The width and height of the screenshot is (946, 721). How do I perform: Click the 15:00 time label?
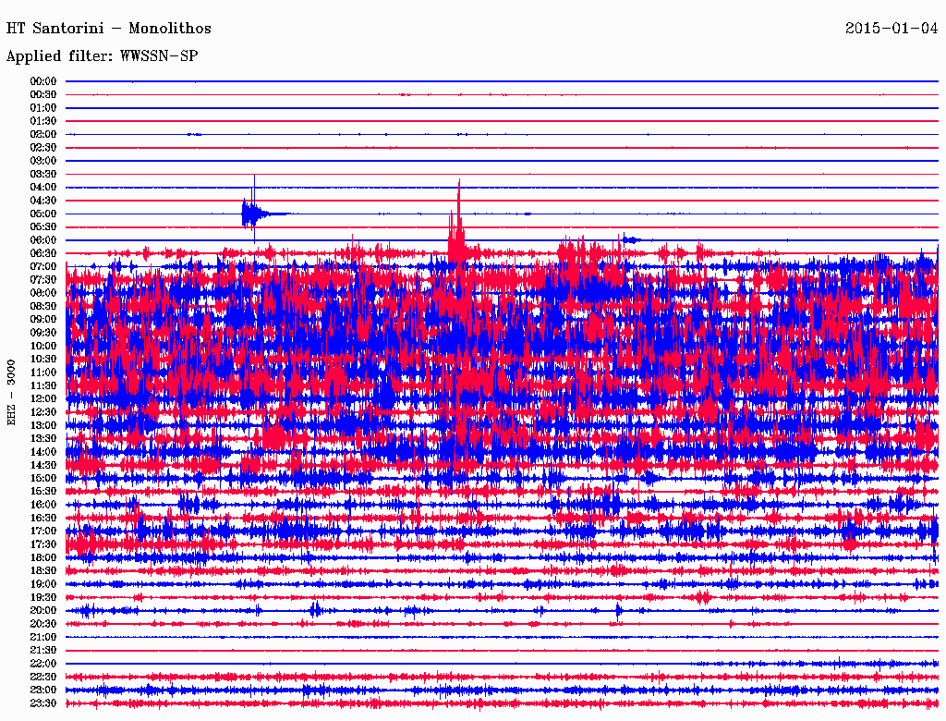(42, 478)
